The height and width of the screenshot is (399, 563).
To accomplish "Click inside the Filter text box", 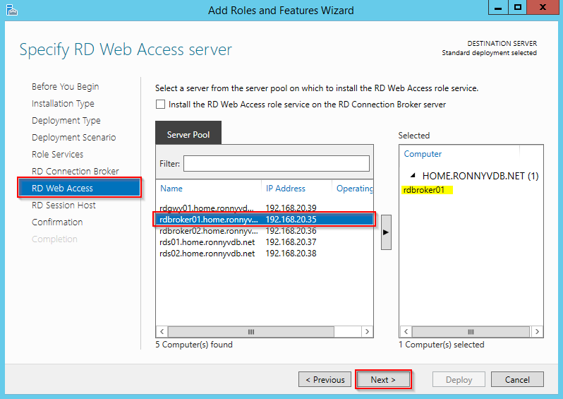I will 276,164.
